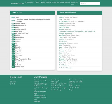
Task: Open Wace Scholar Portal Login link
Action: (39, 93)
